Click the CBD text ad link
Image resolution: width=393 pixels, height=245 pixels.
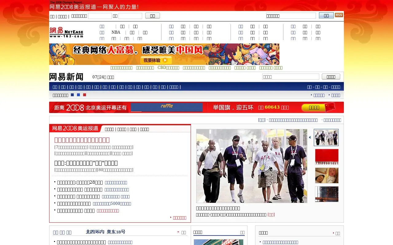click(x=168, y=68)
